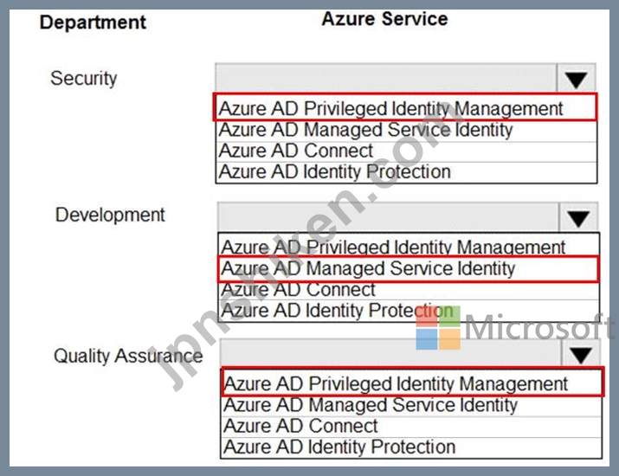Select Azure AD Managed Service Identity for Quality Assurance

click(411, 406)
